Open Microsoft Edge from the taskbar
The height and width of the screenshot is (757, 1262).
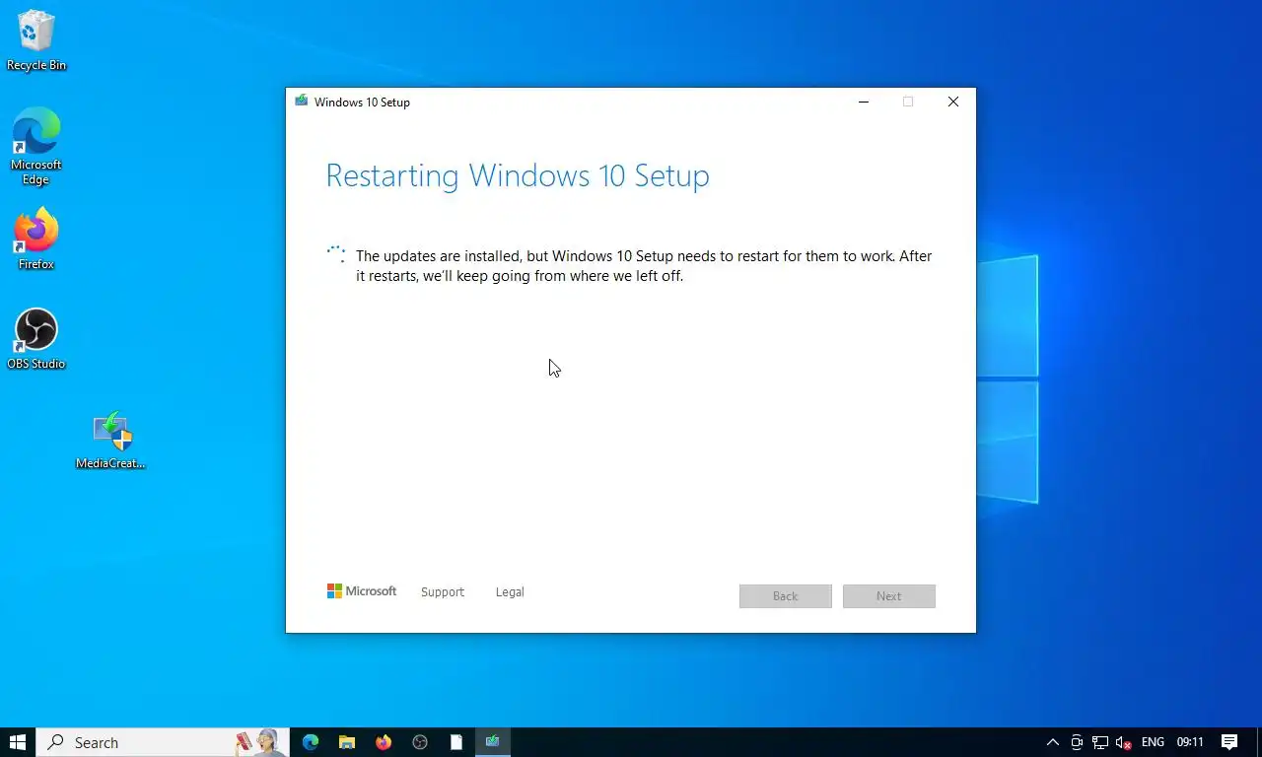311,742
